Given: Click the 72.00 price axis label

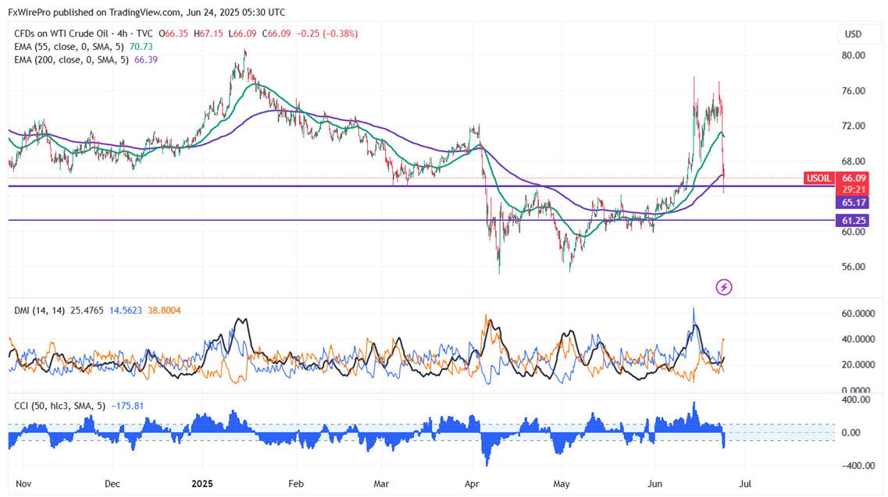Looking at the screenshot, I should (854, 126).
